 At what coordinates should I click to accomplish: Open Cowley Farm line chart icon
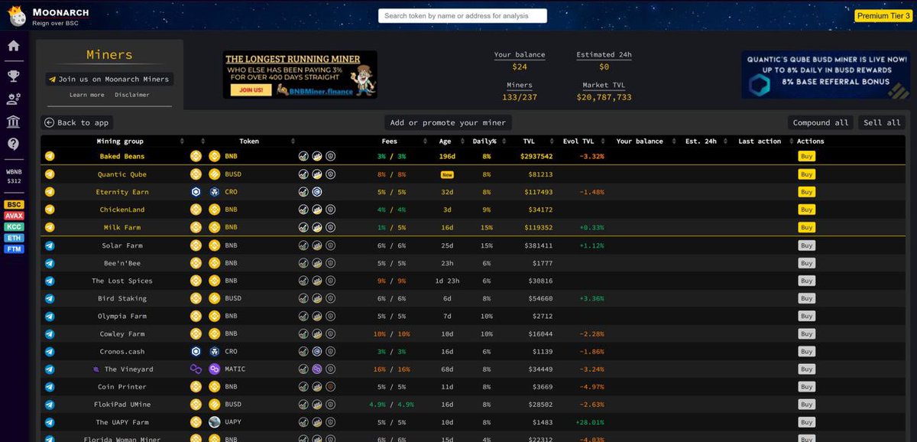click(x=303, y=334)
